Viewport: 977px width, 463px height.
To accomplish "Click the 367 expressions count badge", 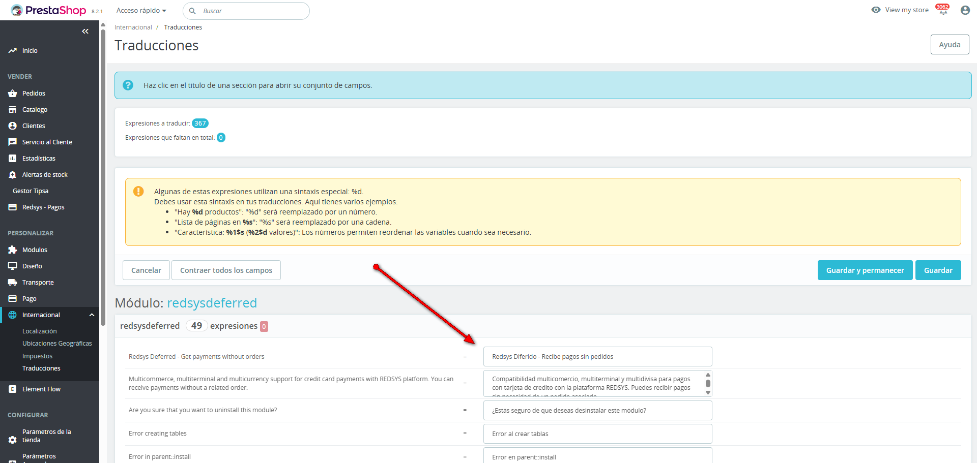I will click(x=200, y=124).
